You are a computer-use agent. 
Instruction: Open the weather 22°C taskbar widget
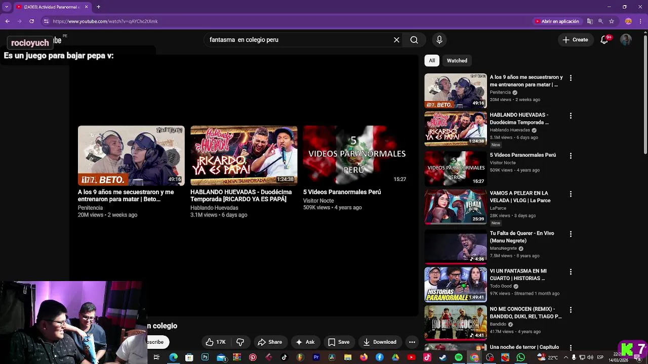click(x=548, y=357)
